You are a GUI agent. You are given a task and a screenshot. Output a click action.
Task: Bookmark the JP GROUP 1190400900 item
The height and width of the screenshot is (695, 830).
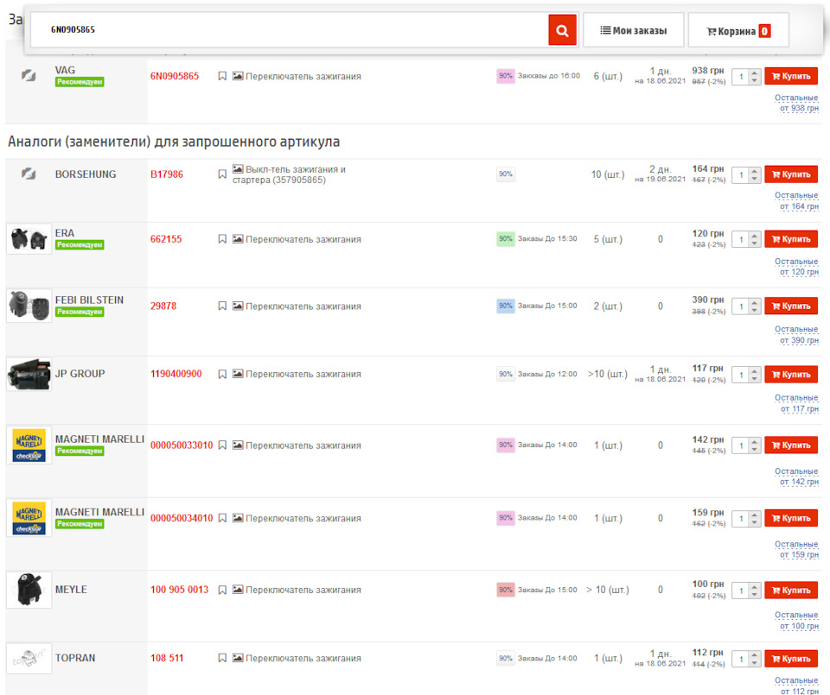[222, 374]
